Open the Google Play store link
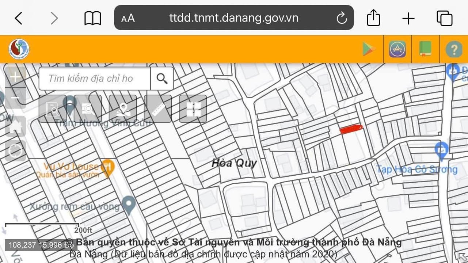Screen dimensions: 468x263 (369, 49)
